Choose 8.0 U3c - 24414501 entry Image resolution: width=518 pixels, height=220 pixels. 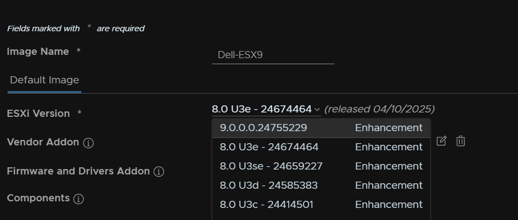click(x=321, y=205)
